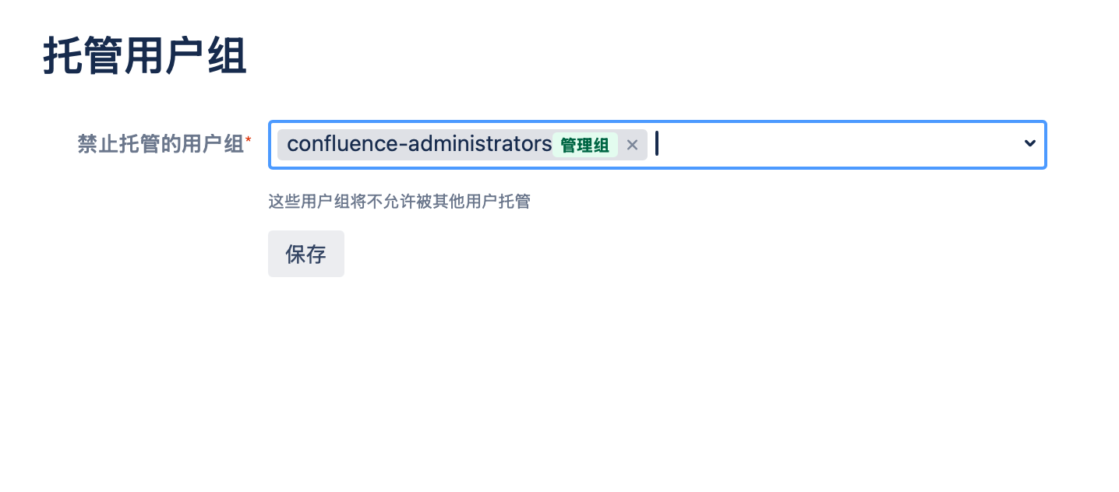Remove the confluence-administrators group tag
1119x492 pixels.
pos(632,145)
